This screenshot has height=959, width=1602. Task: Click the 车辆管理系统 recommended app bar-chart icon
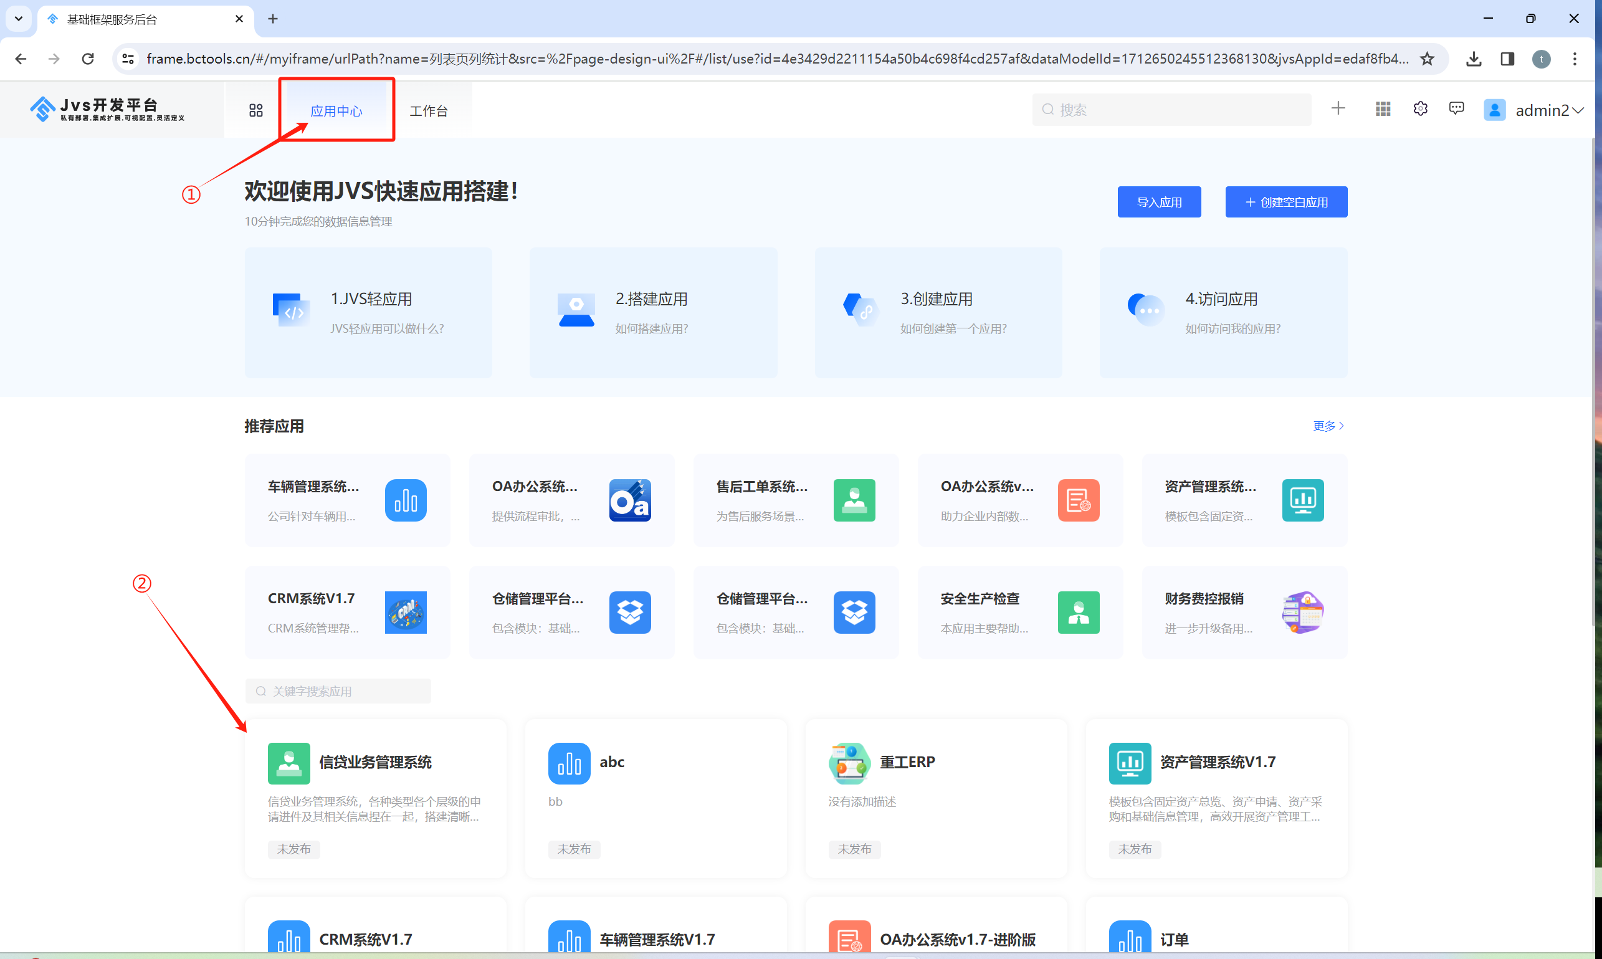[406, 500]
